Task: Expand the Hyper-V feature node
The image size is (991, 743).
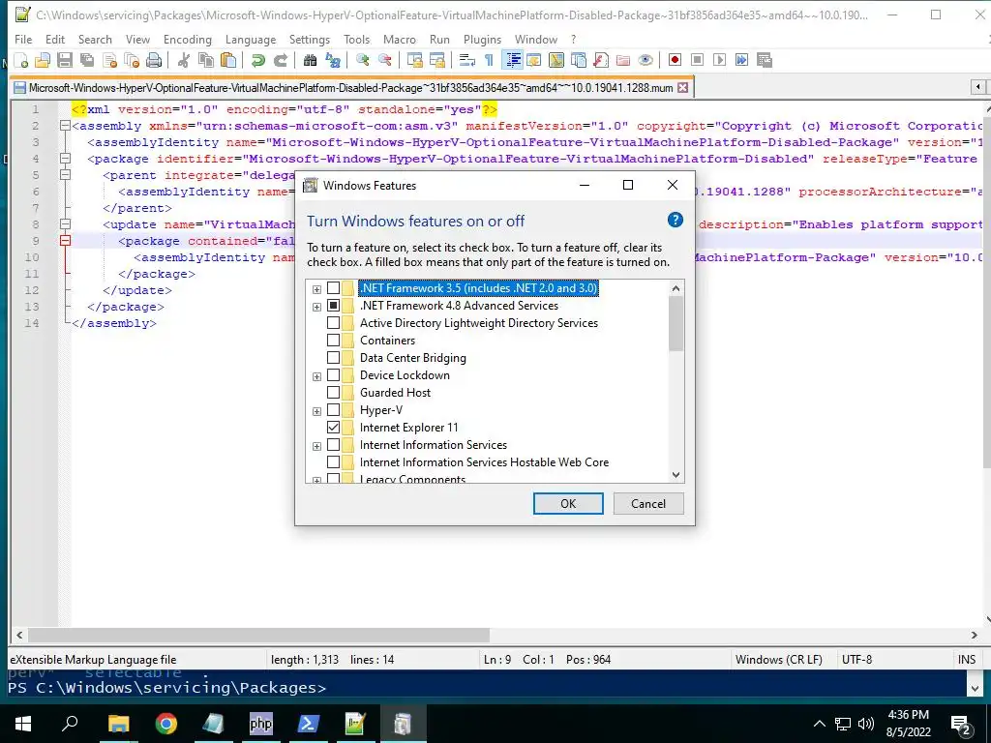Action: click(316, 411)
